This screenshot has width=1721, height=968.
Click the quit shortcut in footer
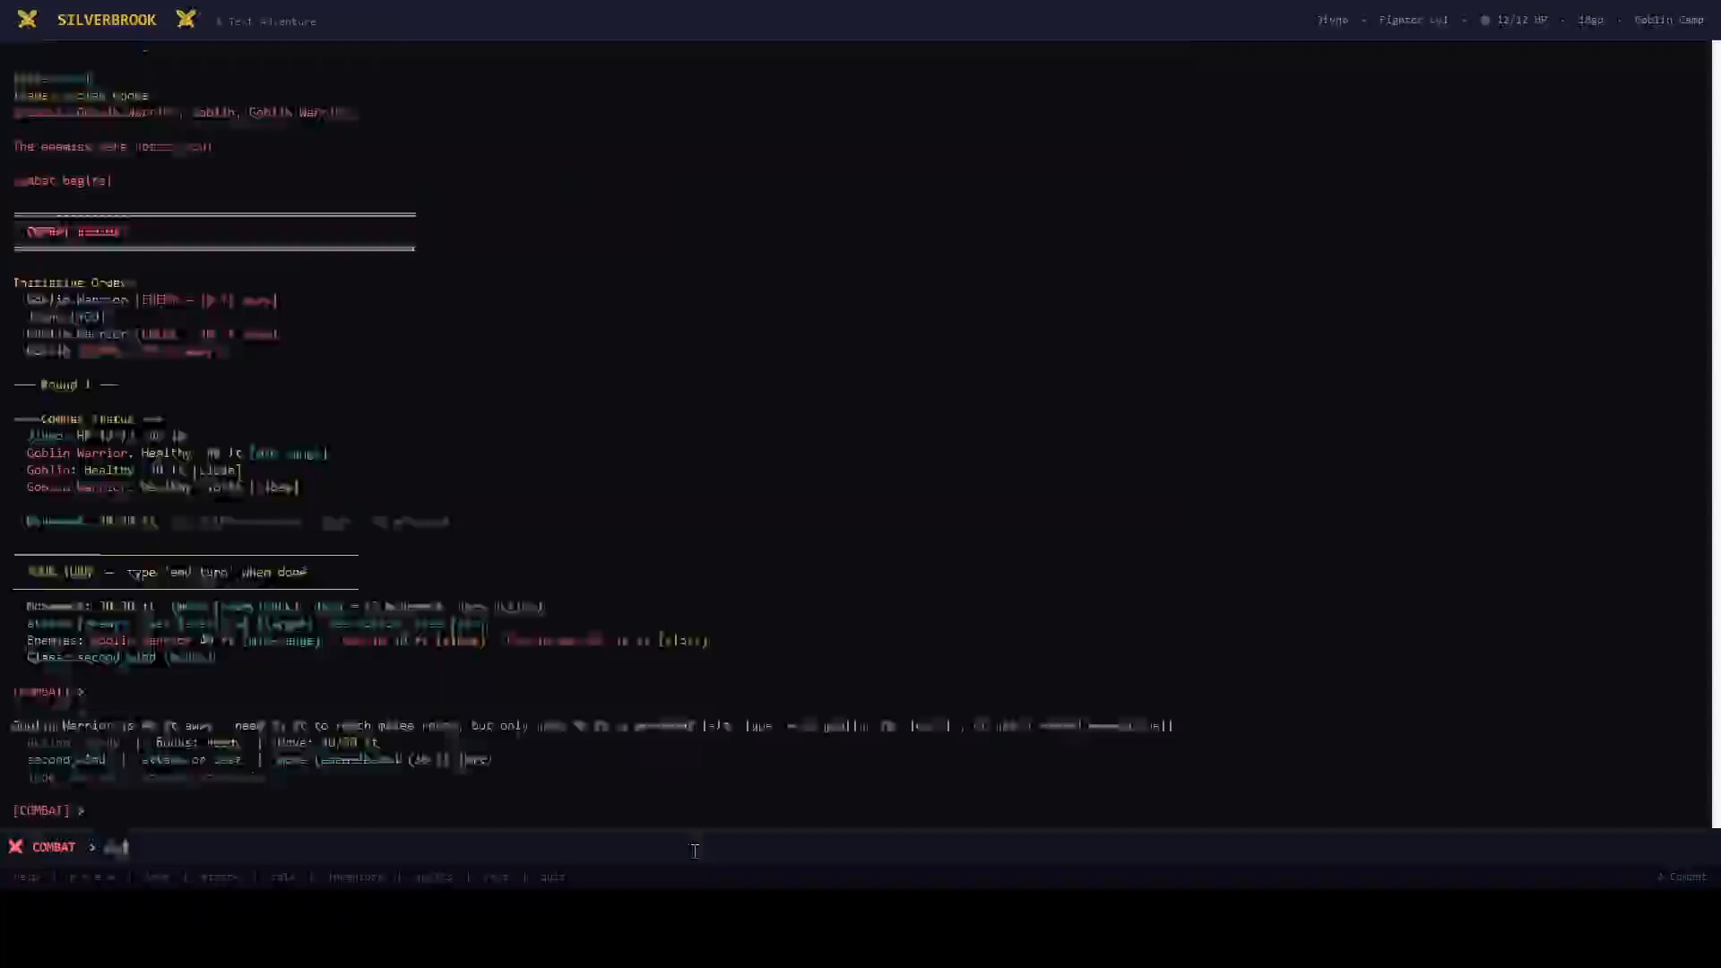tap(552, 877)
